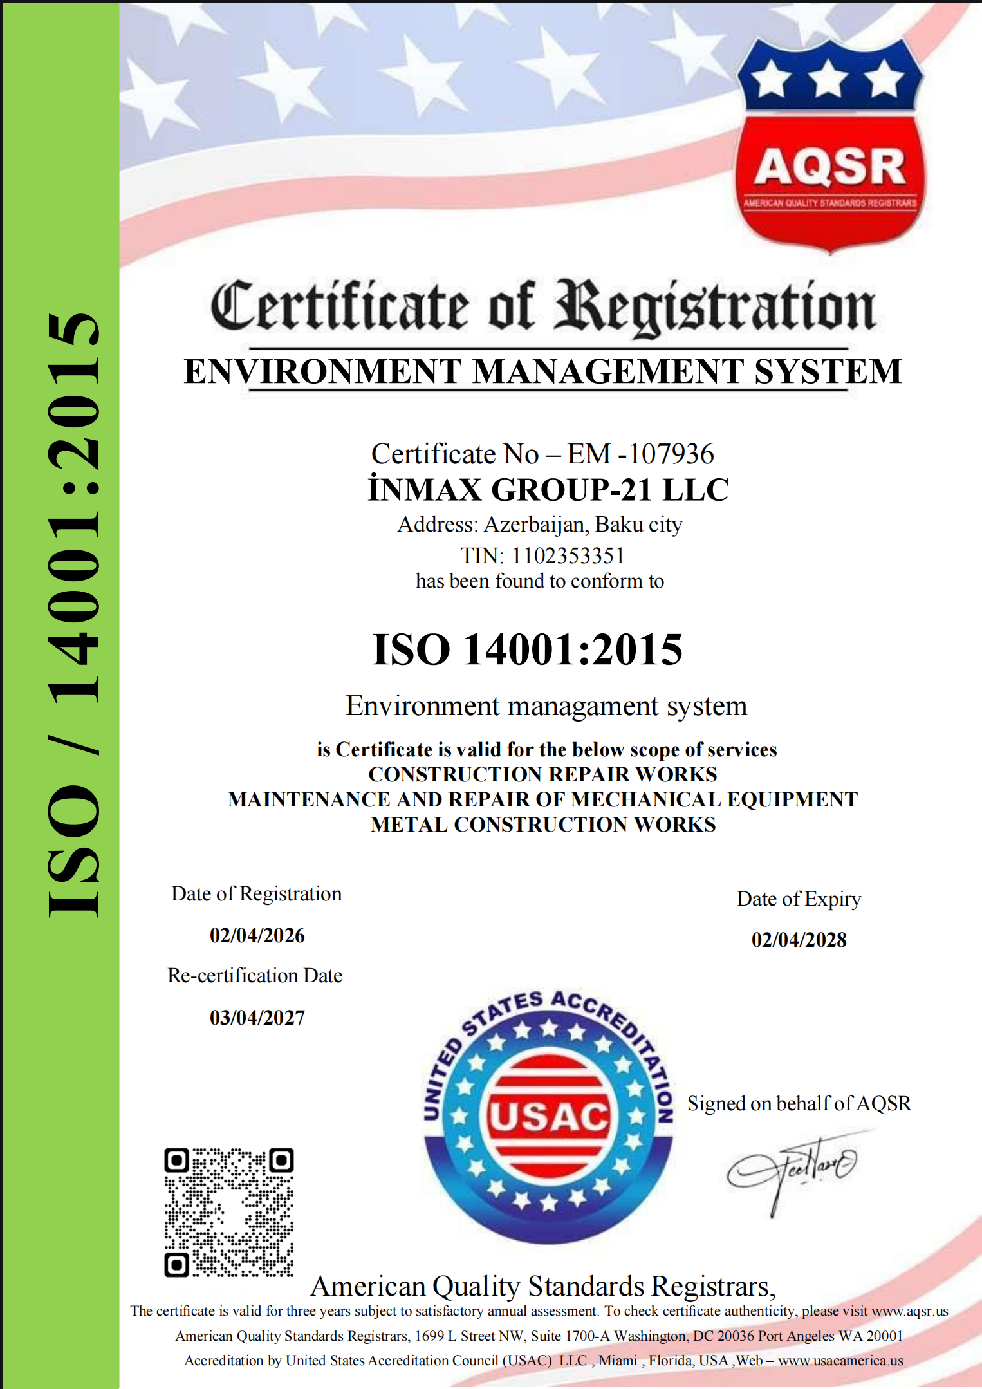Click the company name İNMAX GROUP-21 LLC
This screenshot has height=1389, width=982.
548,489
